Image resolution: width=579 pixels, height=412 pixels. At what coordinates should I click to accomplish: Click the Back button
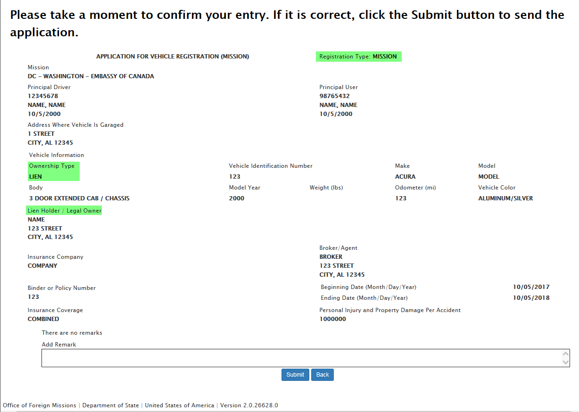pyautogui.click(x=323, y=375)
